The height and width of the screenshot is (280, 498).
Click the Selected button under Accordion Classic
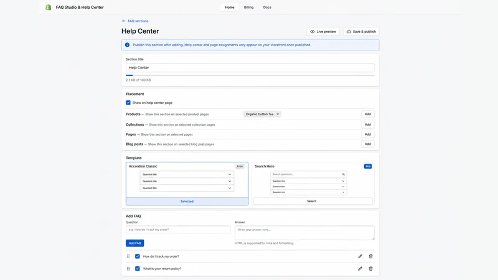(187, 201)
